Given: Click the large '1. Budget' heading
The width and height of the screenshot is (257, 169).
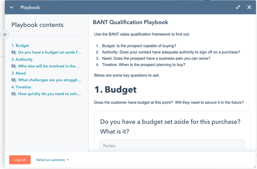Looking at the screenshot, I should coord(115,89).
